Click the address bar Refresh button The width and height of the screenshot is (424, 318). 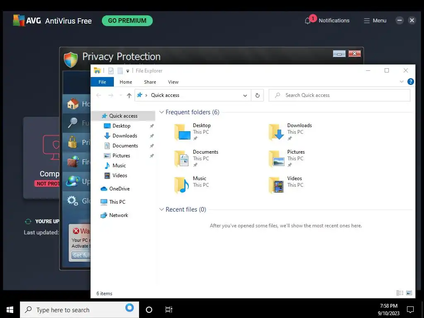pyautogui.click(x=258, y=95)
